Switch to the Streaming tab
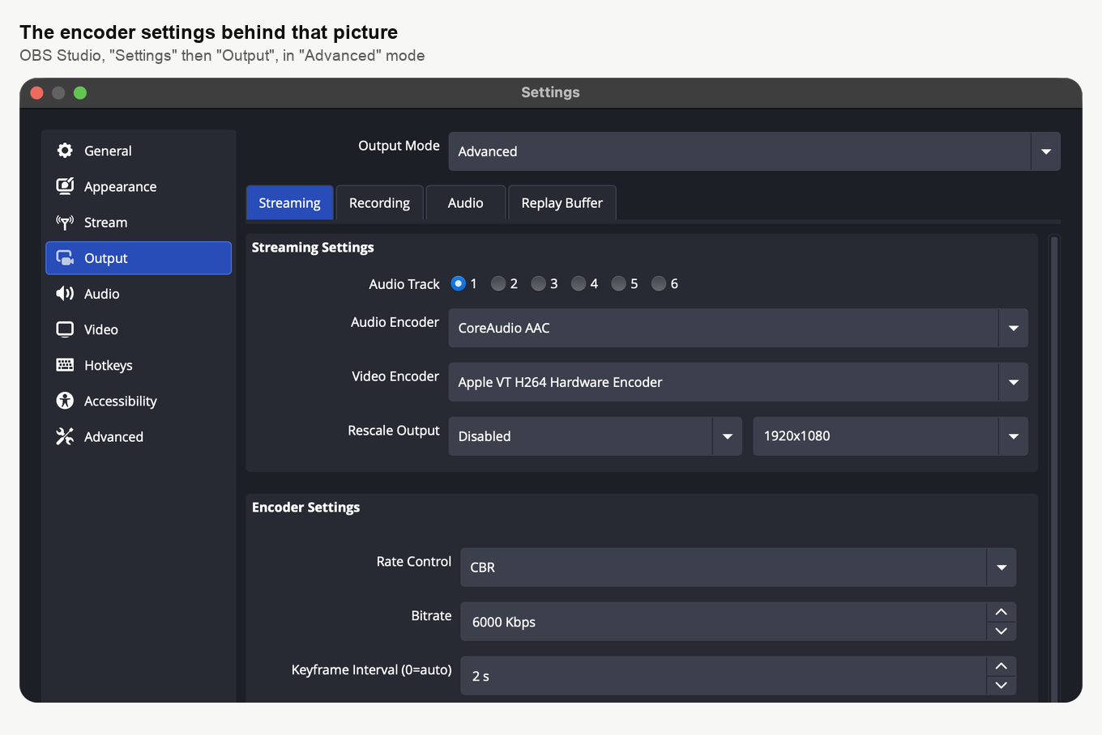The image size is (1102, 735). 289,202
